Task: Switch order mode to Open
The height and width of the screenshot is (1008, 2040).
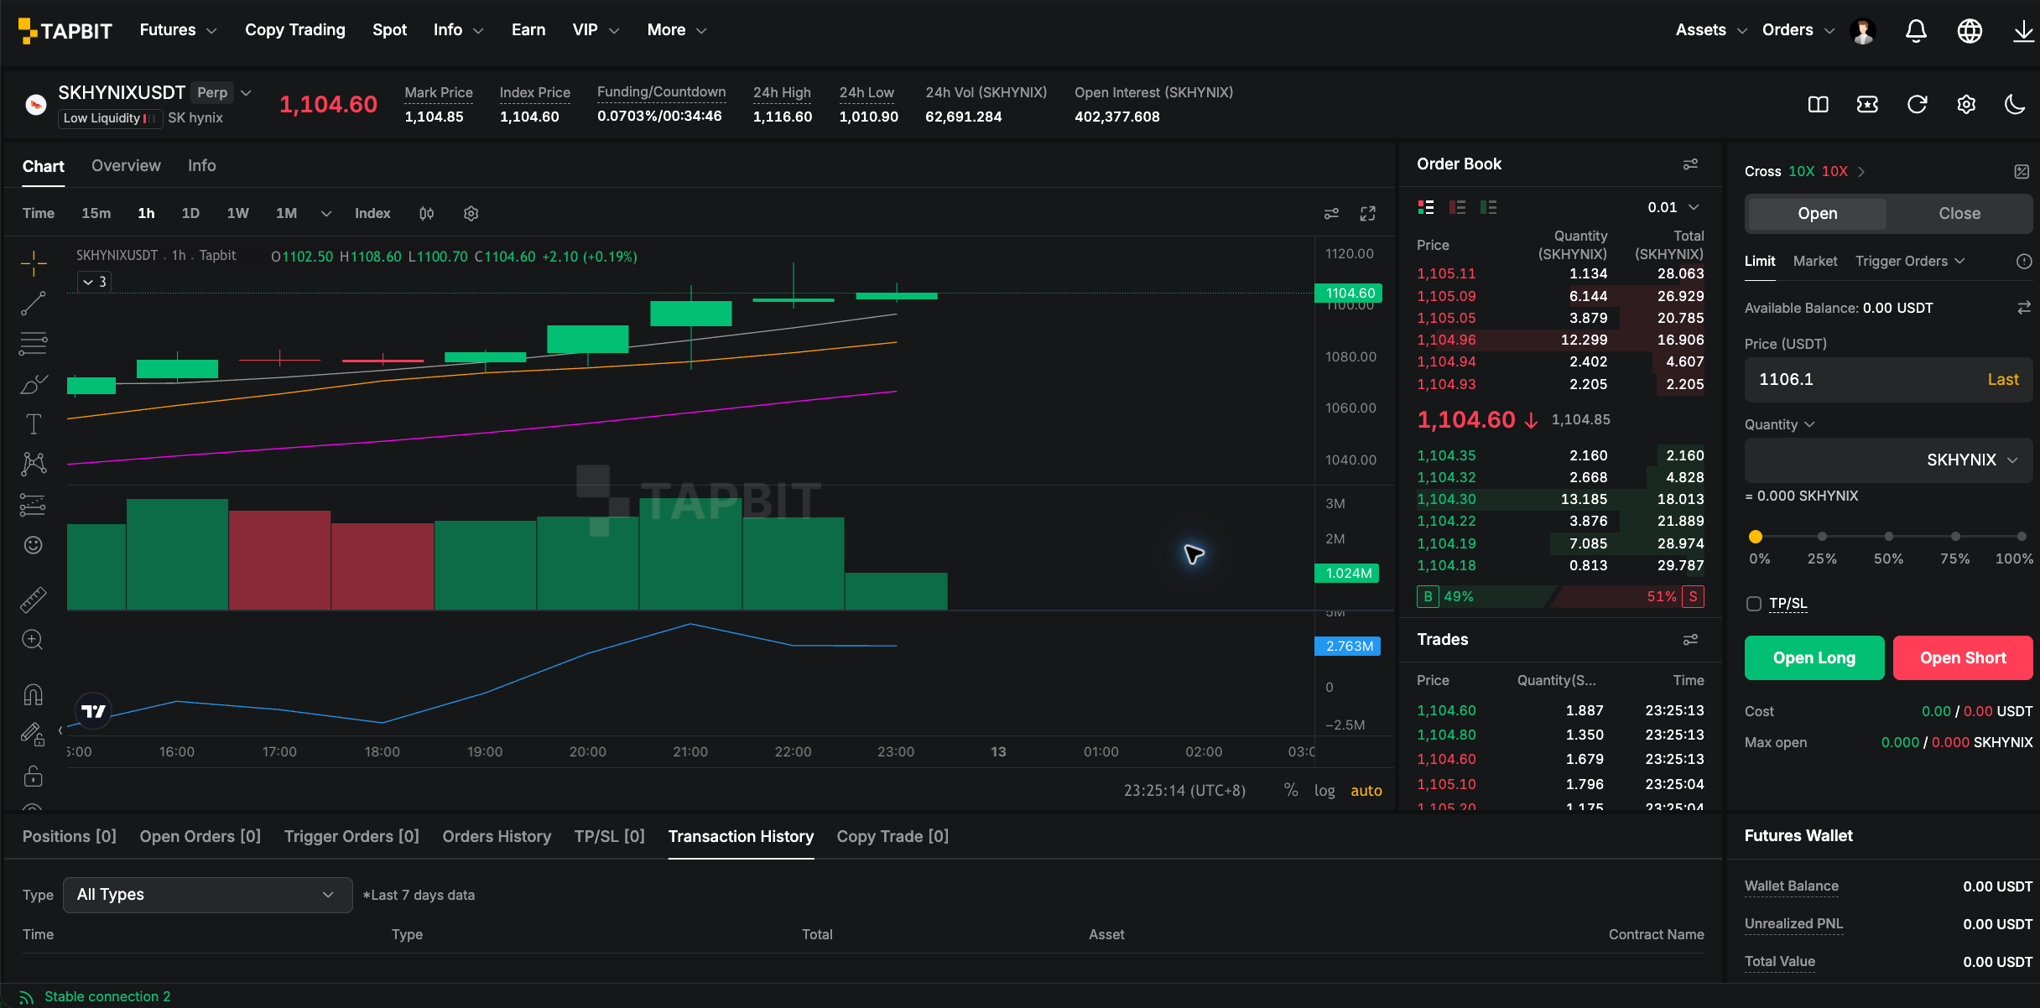Action: point(1818,214)
